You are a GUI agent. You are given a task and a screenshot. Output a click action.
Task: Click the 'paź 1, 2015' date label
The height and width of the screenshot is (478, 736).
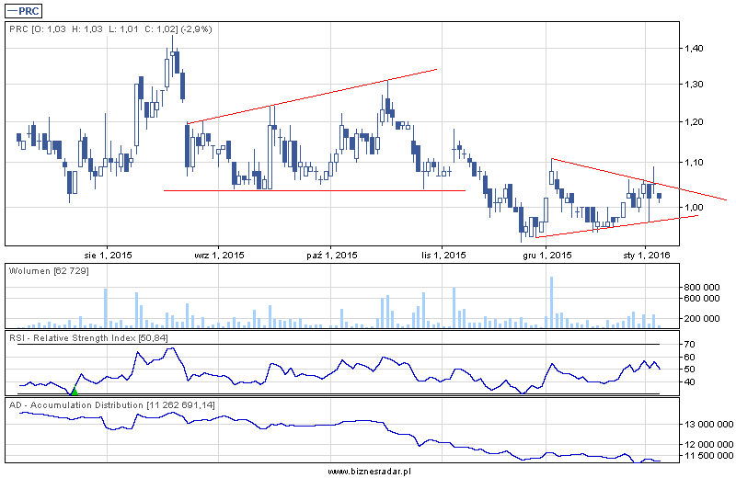328,255
